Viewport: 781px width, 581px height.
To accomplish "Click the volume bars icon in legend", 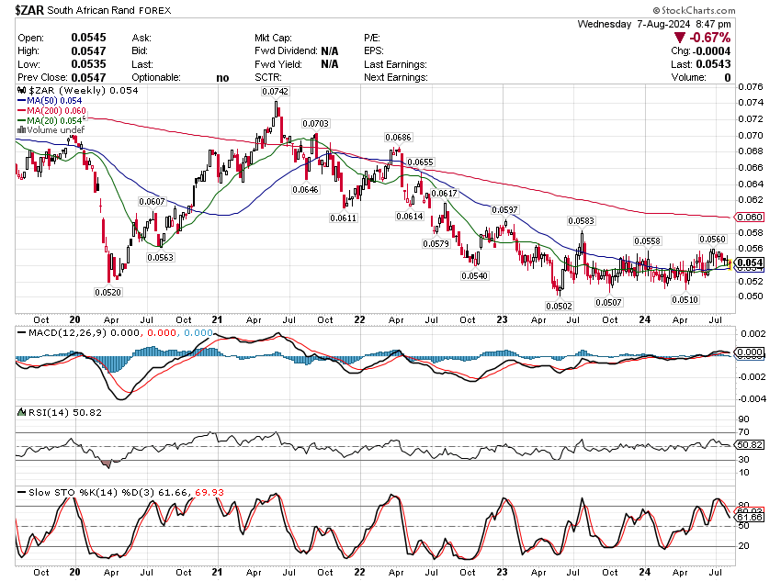I will point(20,130).
